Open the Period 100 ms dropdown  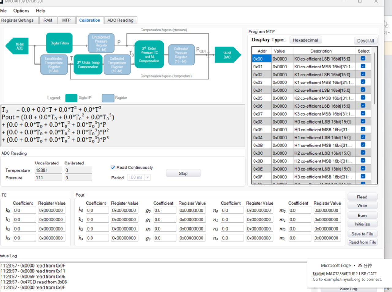click(x=148, y=177)
